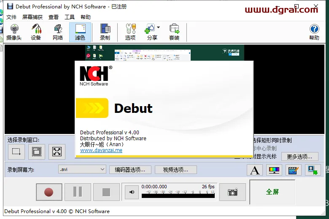Open the 查看 menu
The width and height of the screenshot is (329, 219).
click(x=54, y=17)
